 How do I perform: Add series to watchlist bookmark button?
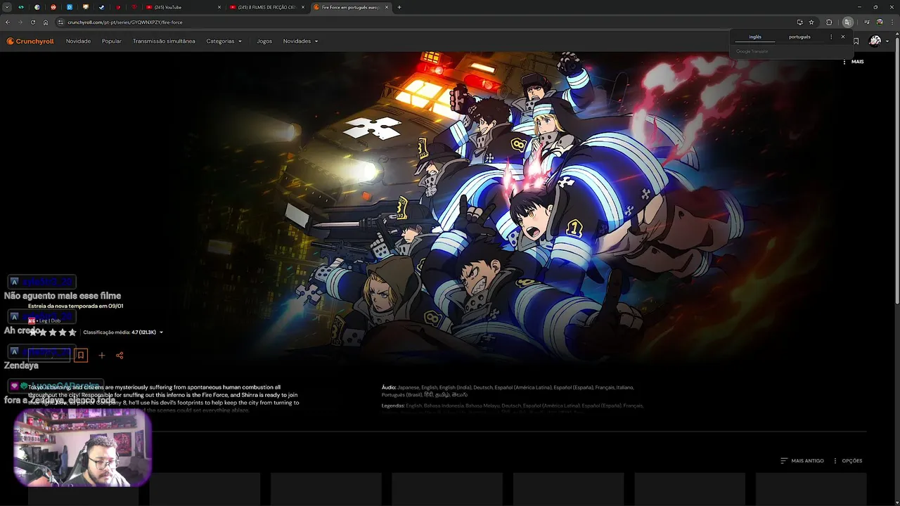click(81, 355)
